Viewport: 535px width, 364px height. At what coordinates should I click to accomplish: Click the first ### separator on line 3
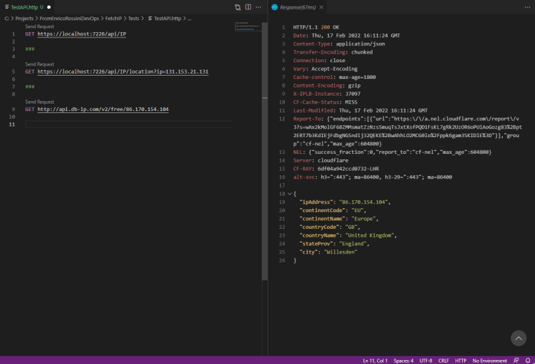click(x=29, y=49)
